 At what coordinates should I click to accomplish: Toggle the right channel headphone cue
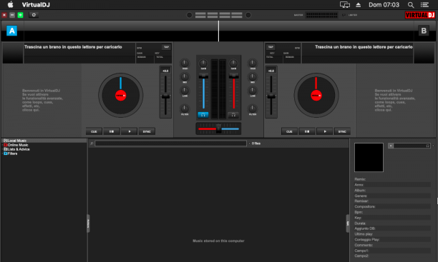tap(233, 115)
